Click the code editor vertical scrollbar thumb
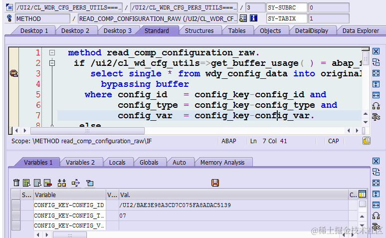 (366, 59)
